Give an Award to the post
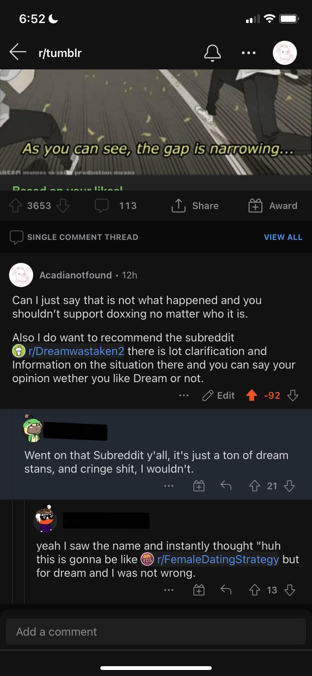This screenshot has height=676, width=312. pos(273,206)
